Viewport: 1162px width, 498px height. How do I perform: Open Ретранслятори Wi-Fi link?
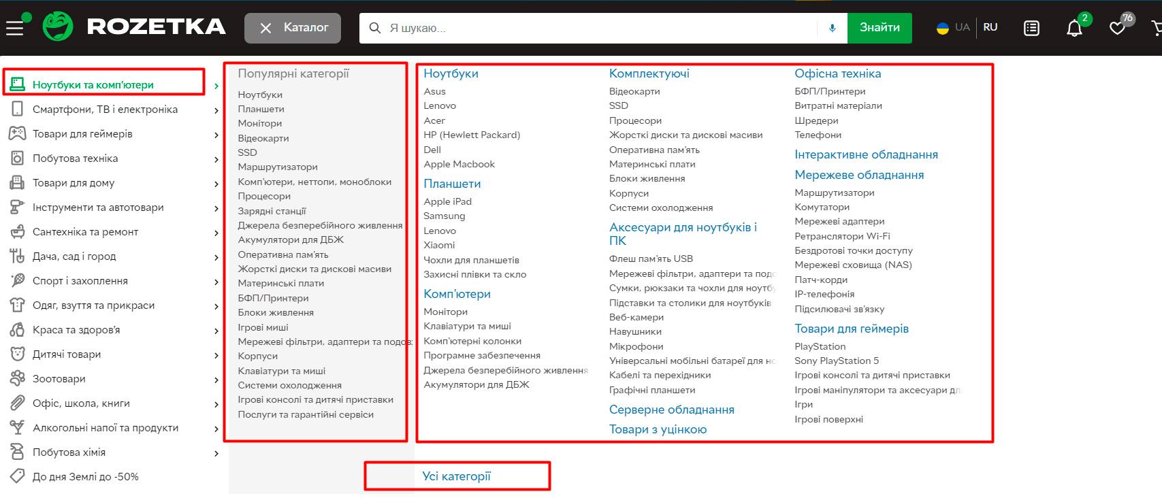pyautogui.click(x=842, y=236)
